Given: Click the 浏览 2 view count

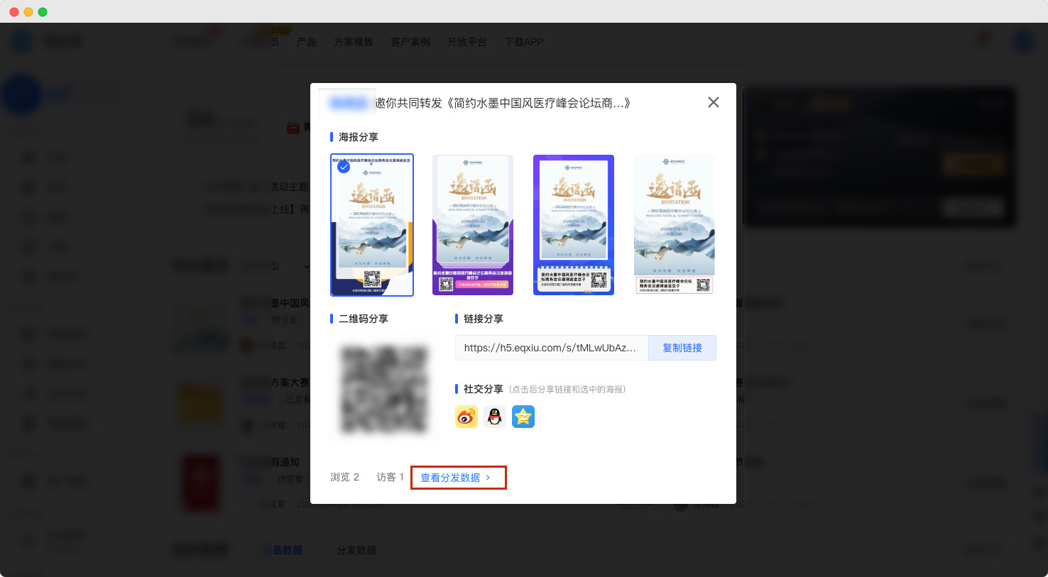Looking at the screenshot, I should [x=345, y=477].
